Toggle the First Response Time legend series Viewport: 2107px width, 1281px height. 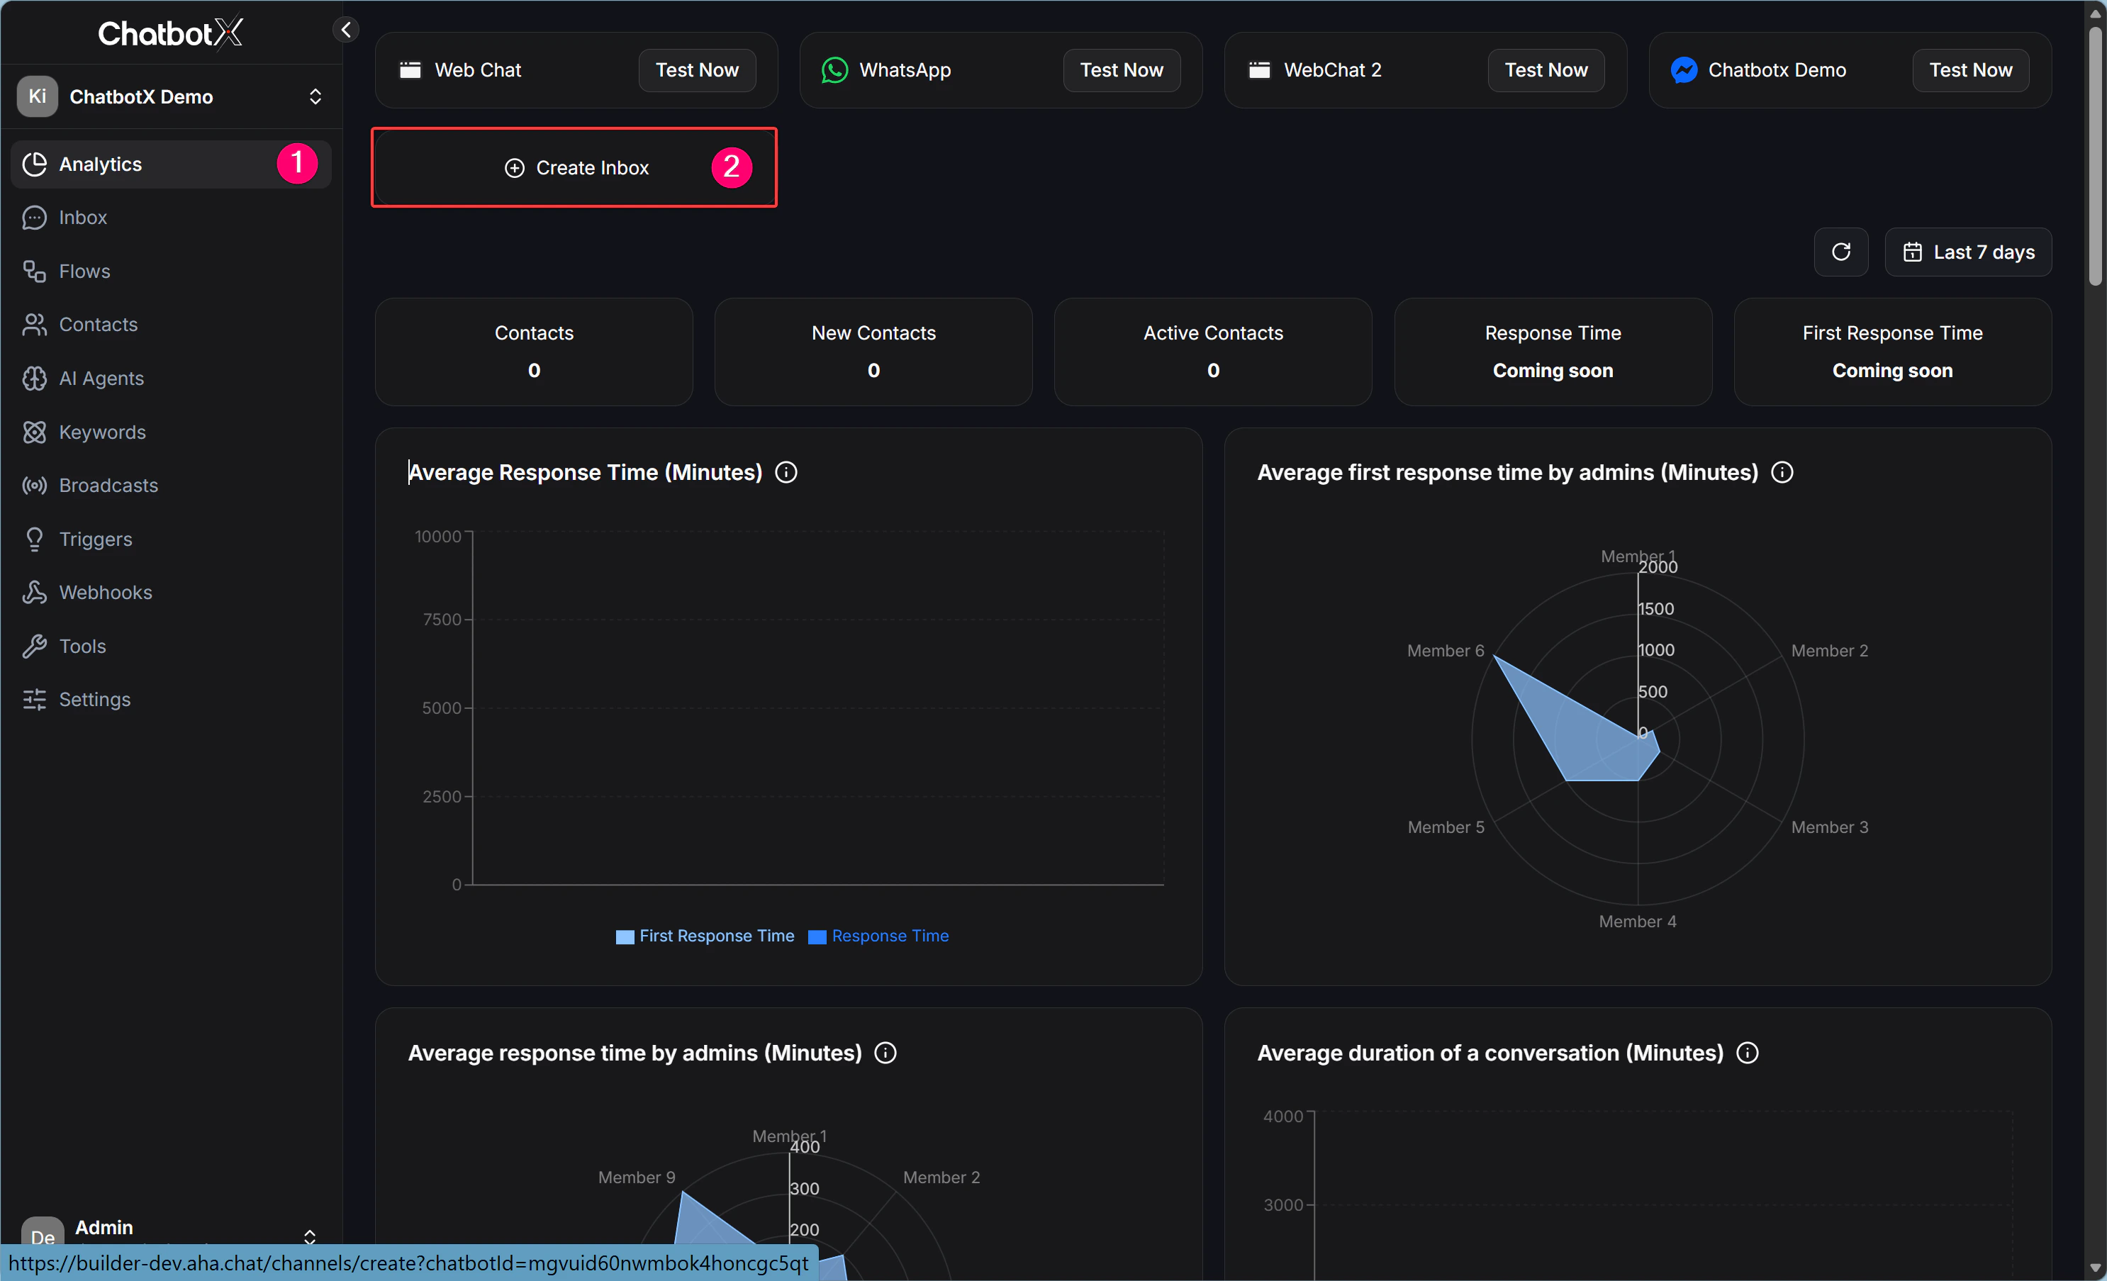pyautogui.click(x=705, y=936)
